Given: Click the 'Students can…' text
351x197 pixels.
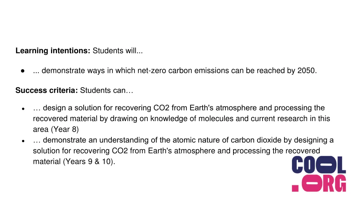Looking at the screenshot, I should click(x=107, y=90).
